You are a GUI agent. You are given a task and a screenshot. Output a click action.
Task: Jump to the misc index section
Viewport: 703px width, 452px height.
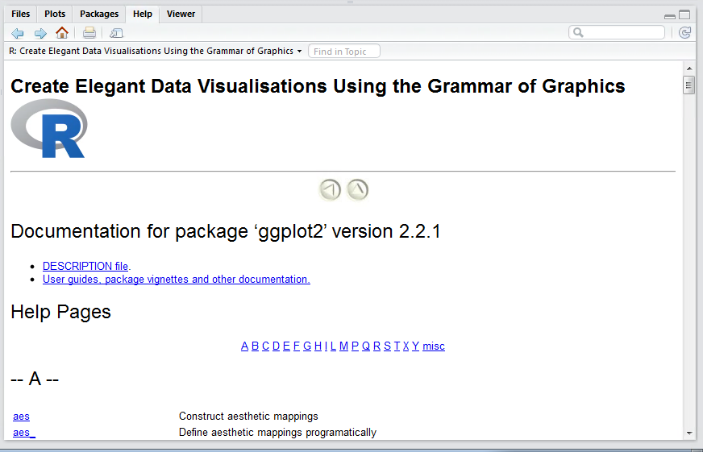(x=434, y=346)
